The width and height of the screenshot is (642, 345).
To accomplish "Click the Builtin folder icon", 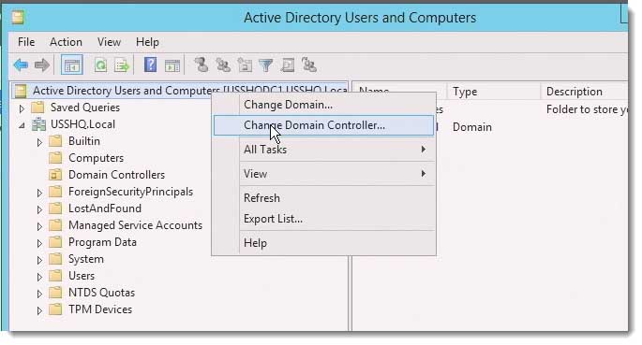I will click(x=55, y=141).
